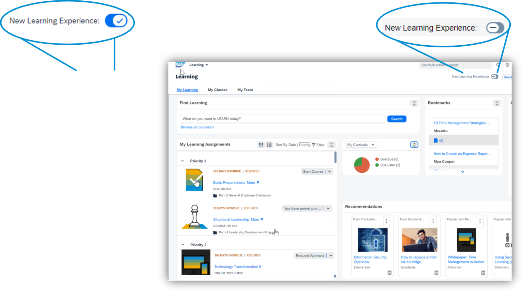Expand More options for Basic Preparedness
The height and width of the screenshot is (292, 523).
(252, 182)
